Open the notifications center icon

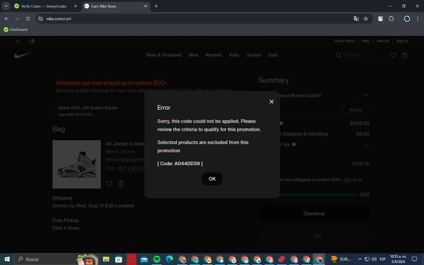(414, 259)
